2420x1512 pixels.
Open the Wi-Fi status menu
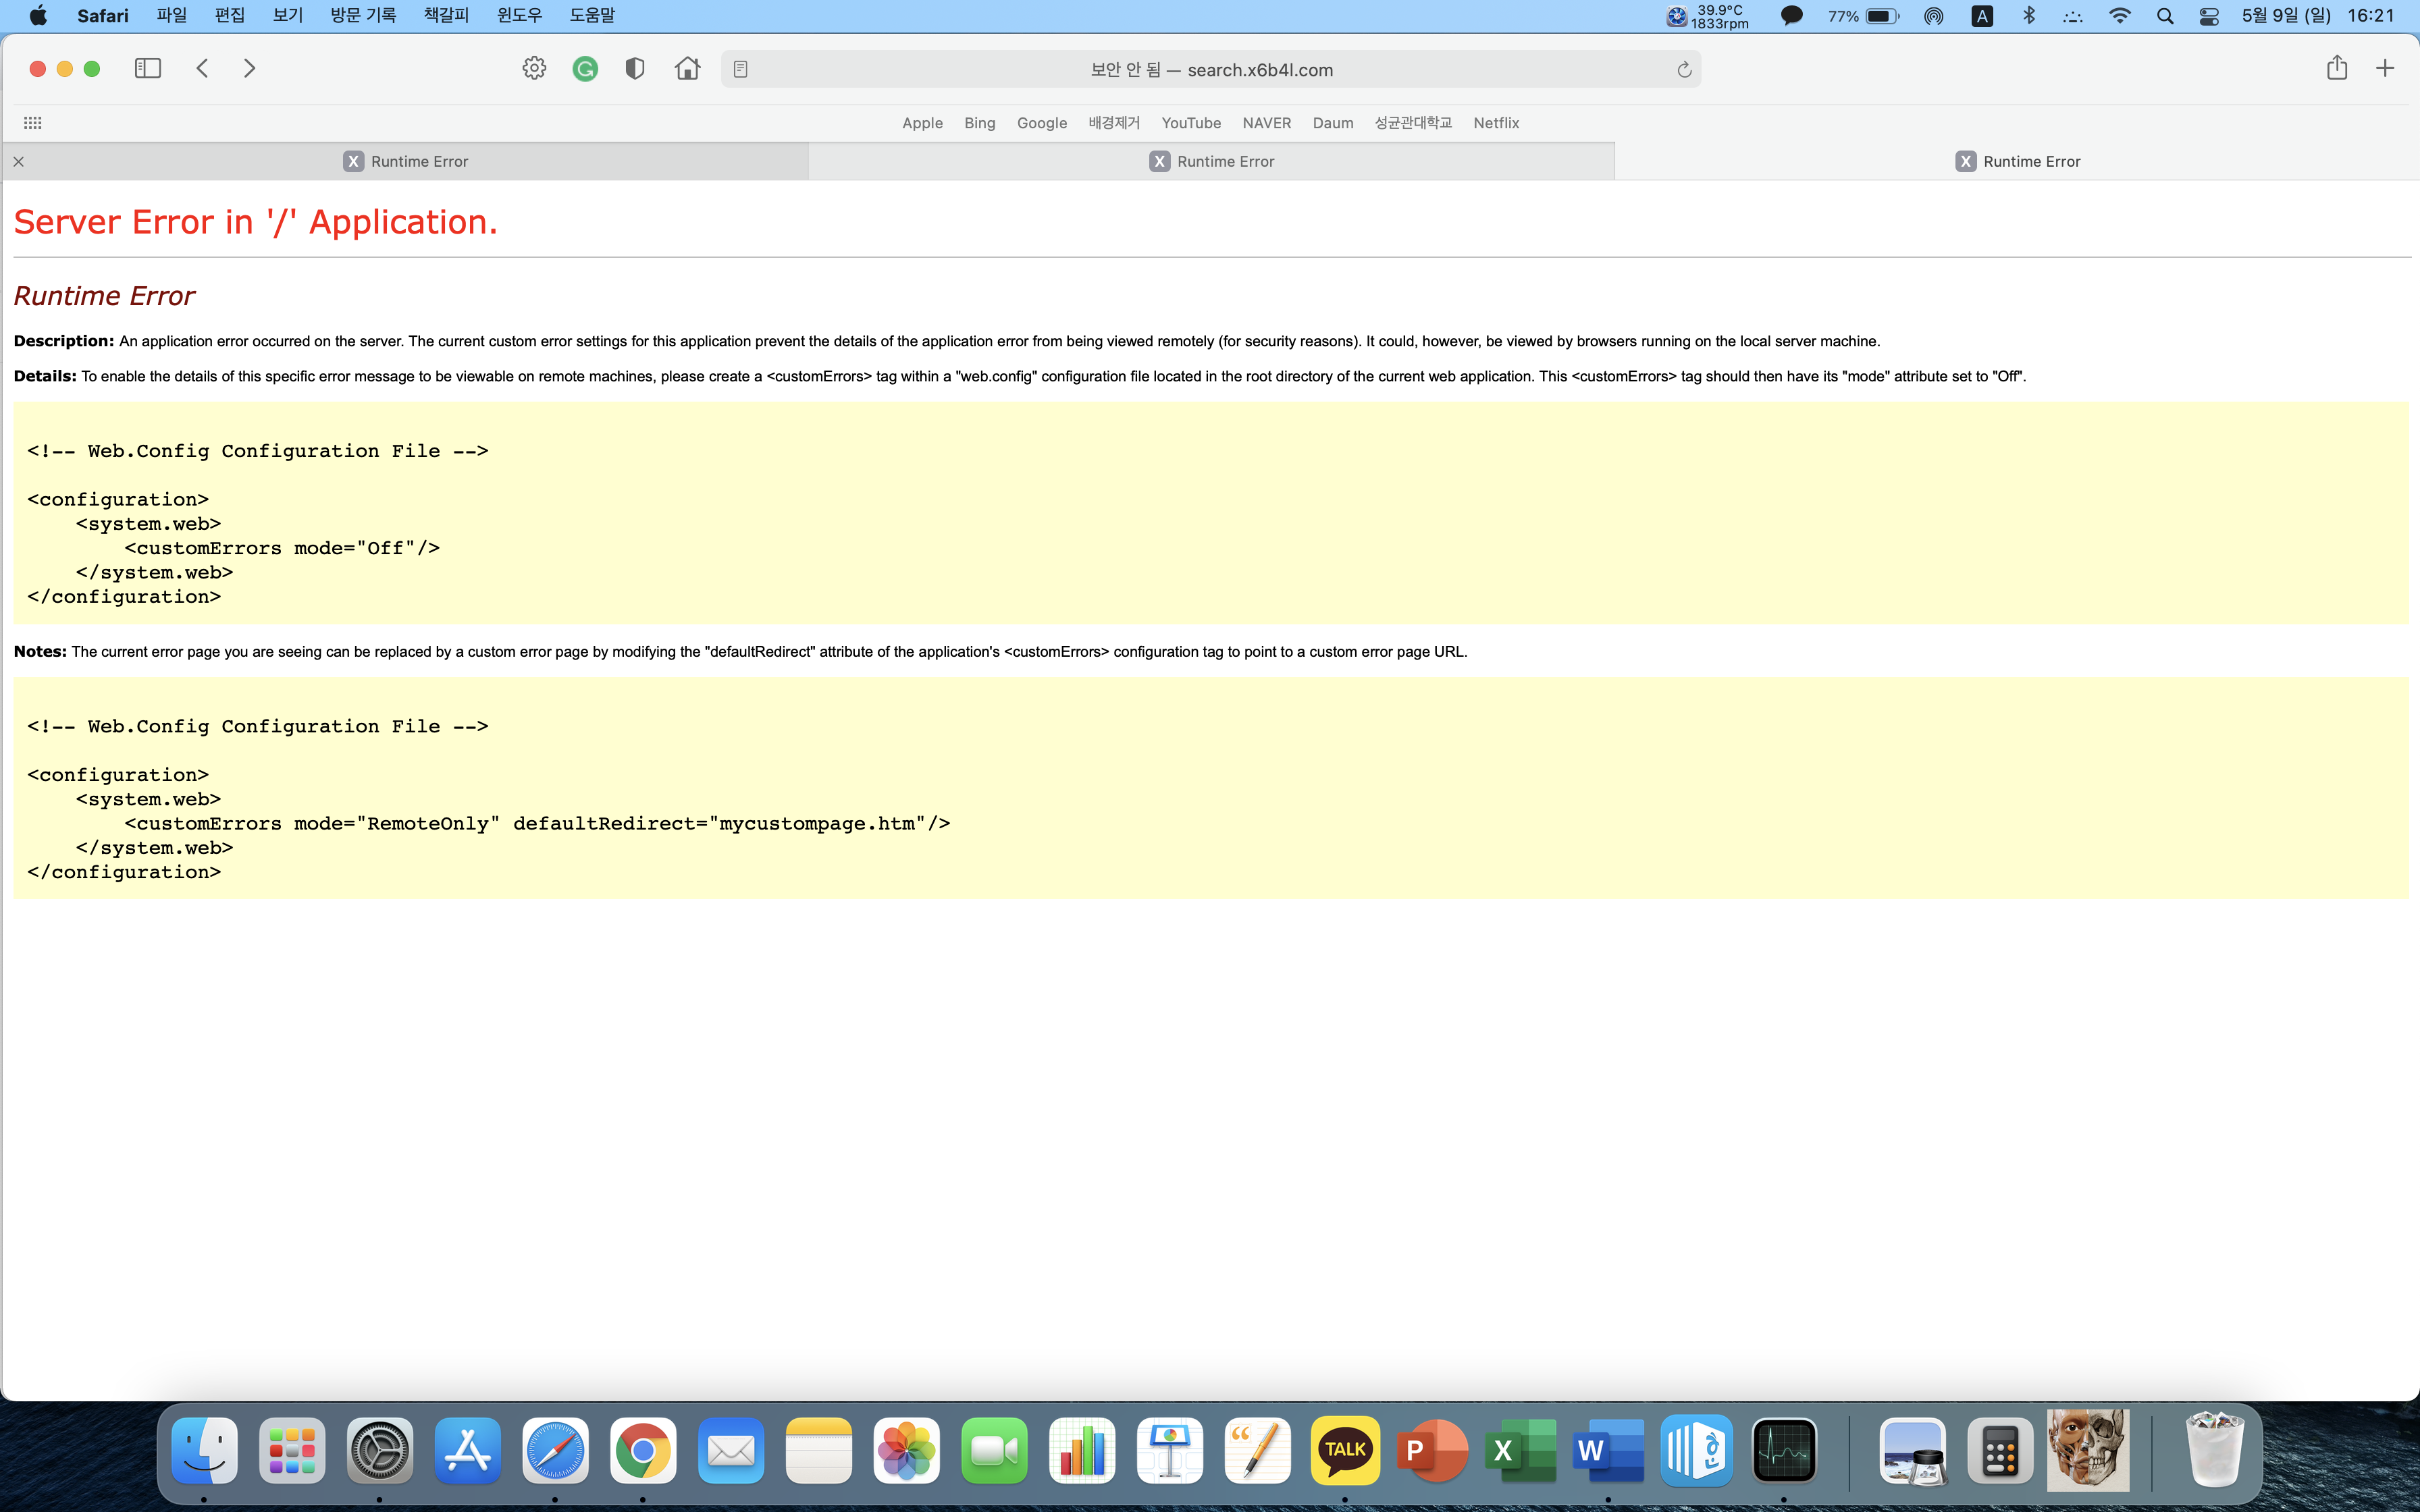2119,16
